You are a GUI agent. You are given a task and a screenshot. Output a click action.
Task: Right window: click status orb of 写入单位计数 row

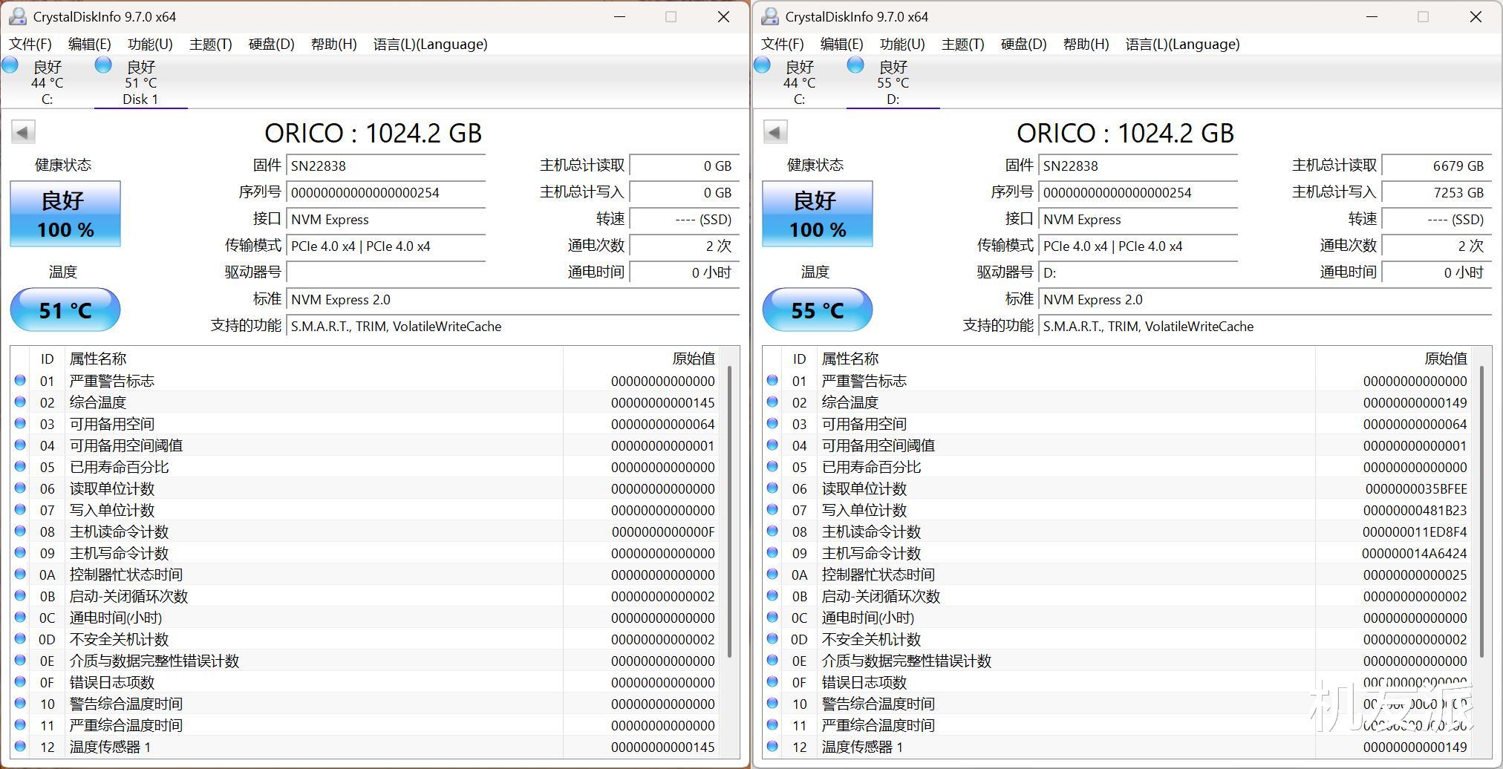click(x=772, y=510)
